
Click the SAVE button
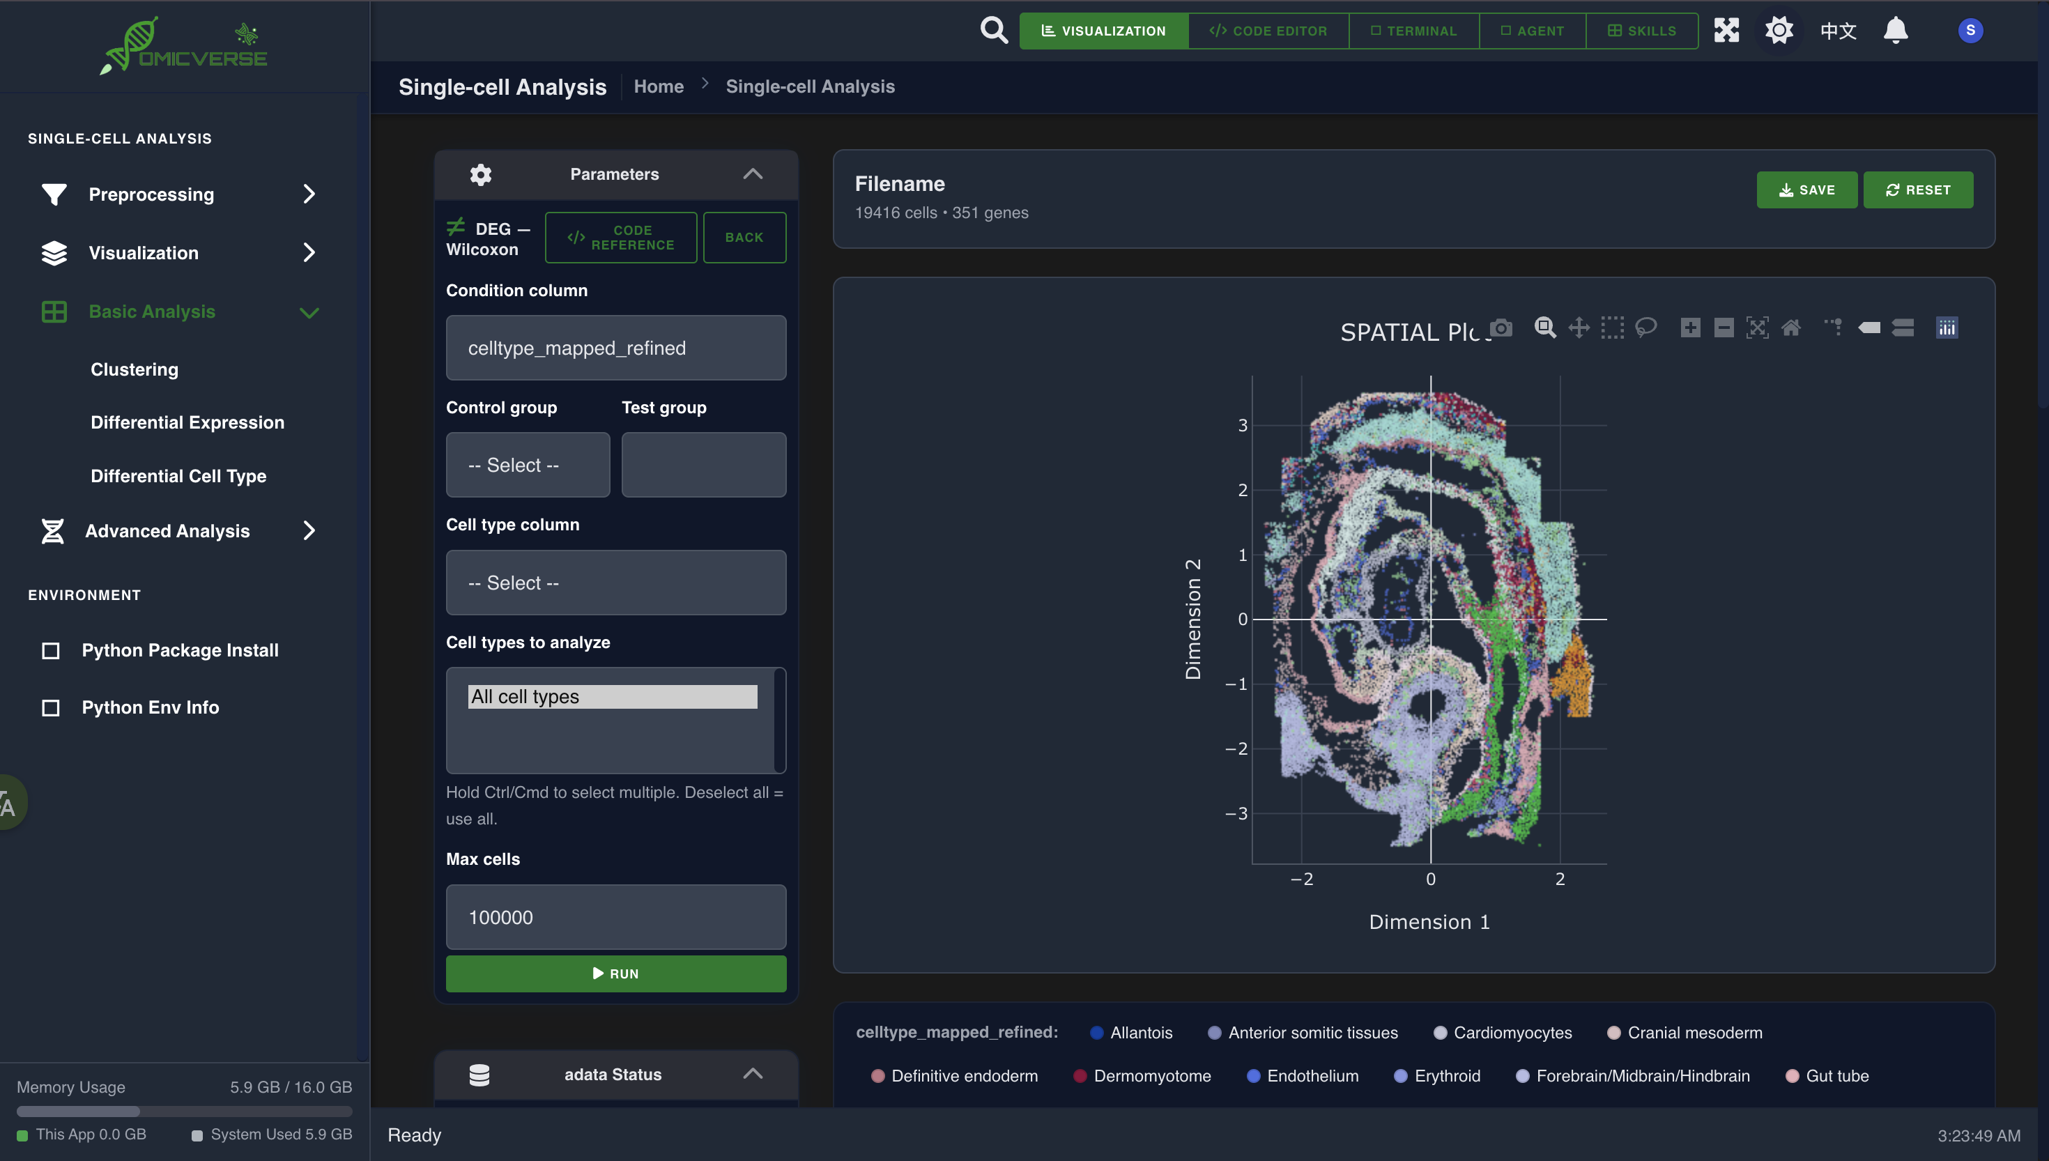(1806, 190)
